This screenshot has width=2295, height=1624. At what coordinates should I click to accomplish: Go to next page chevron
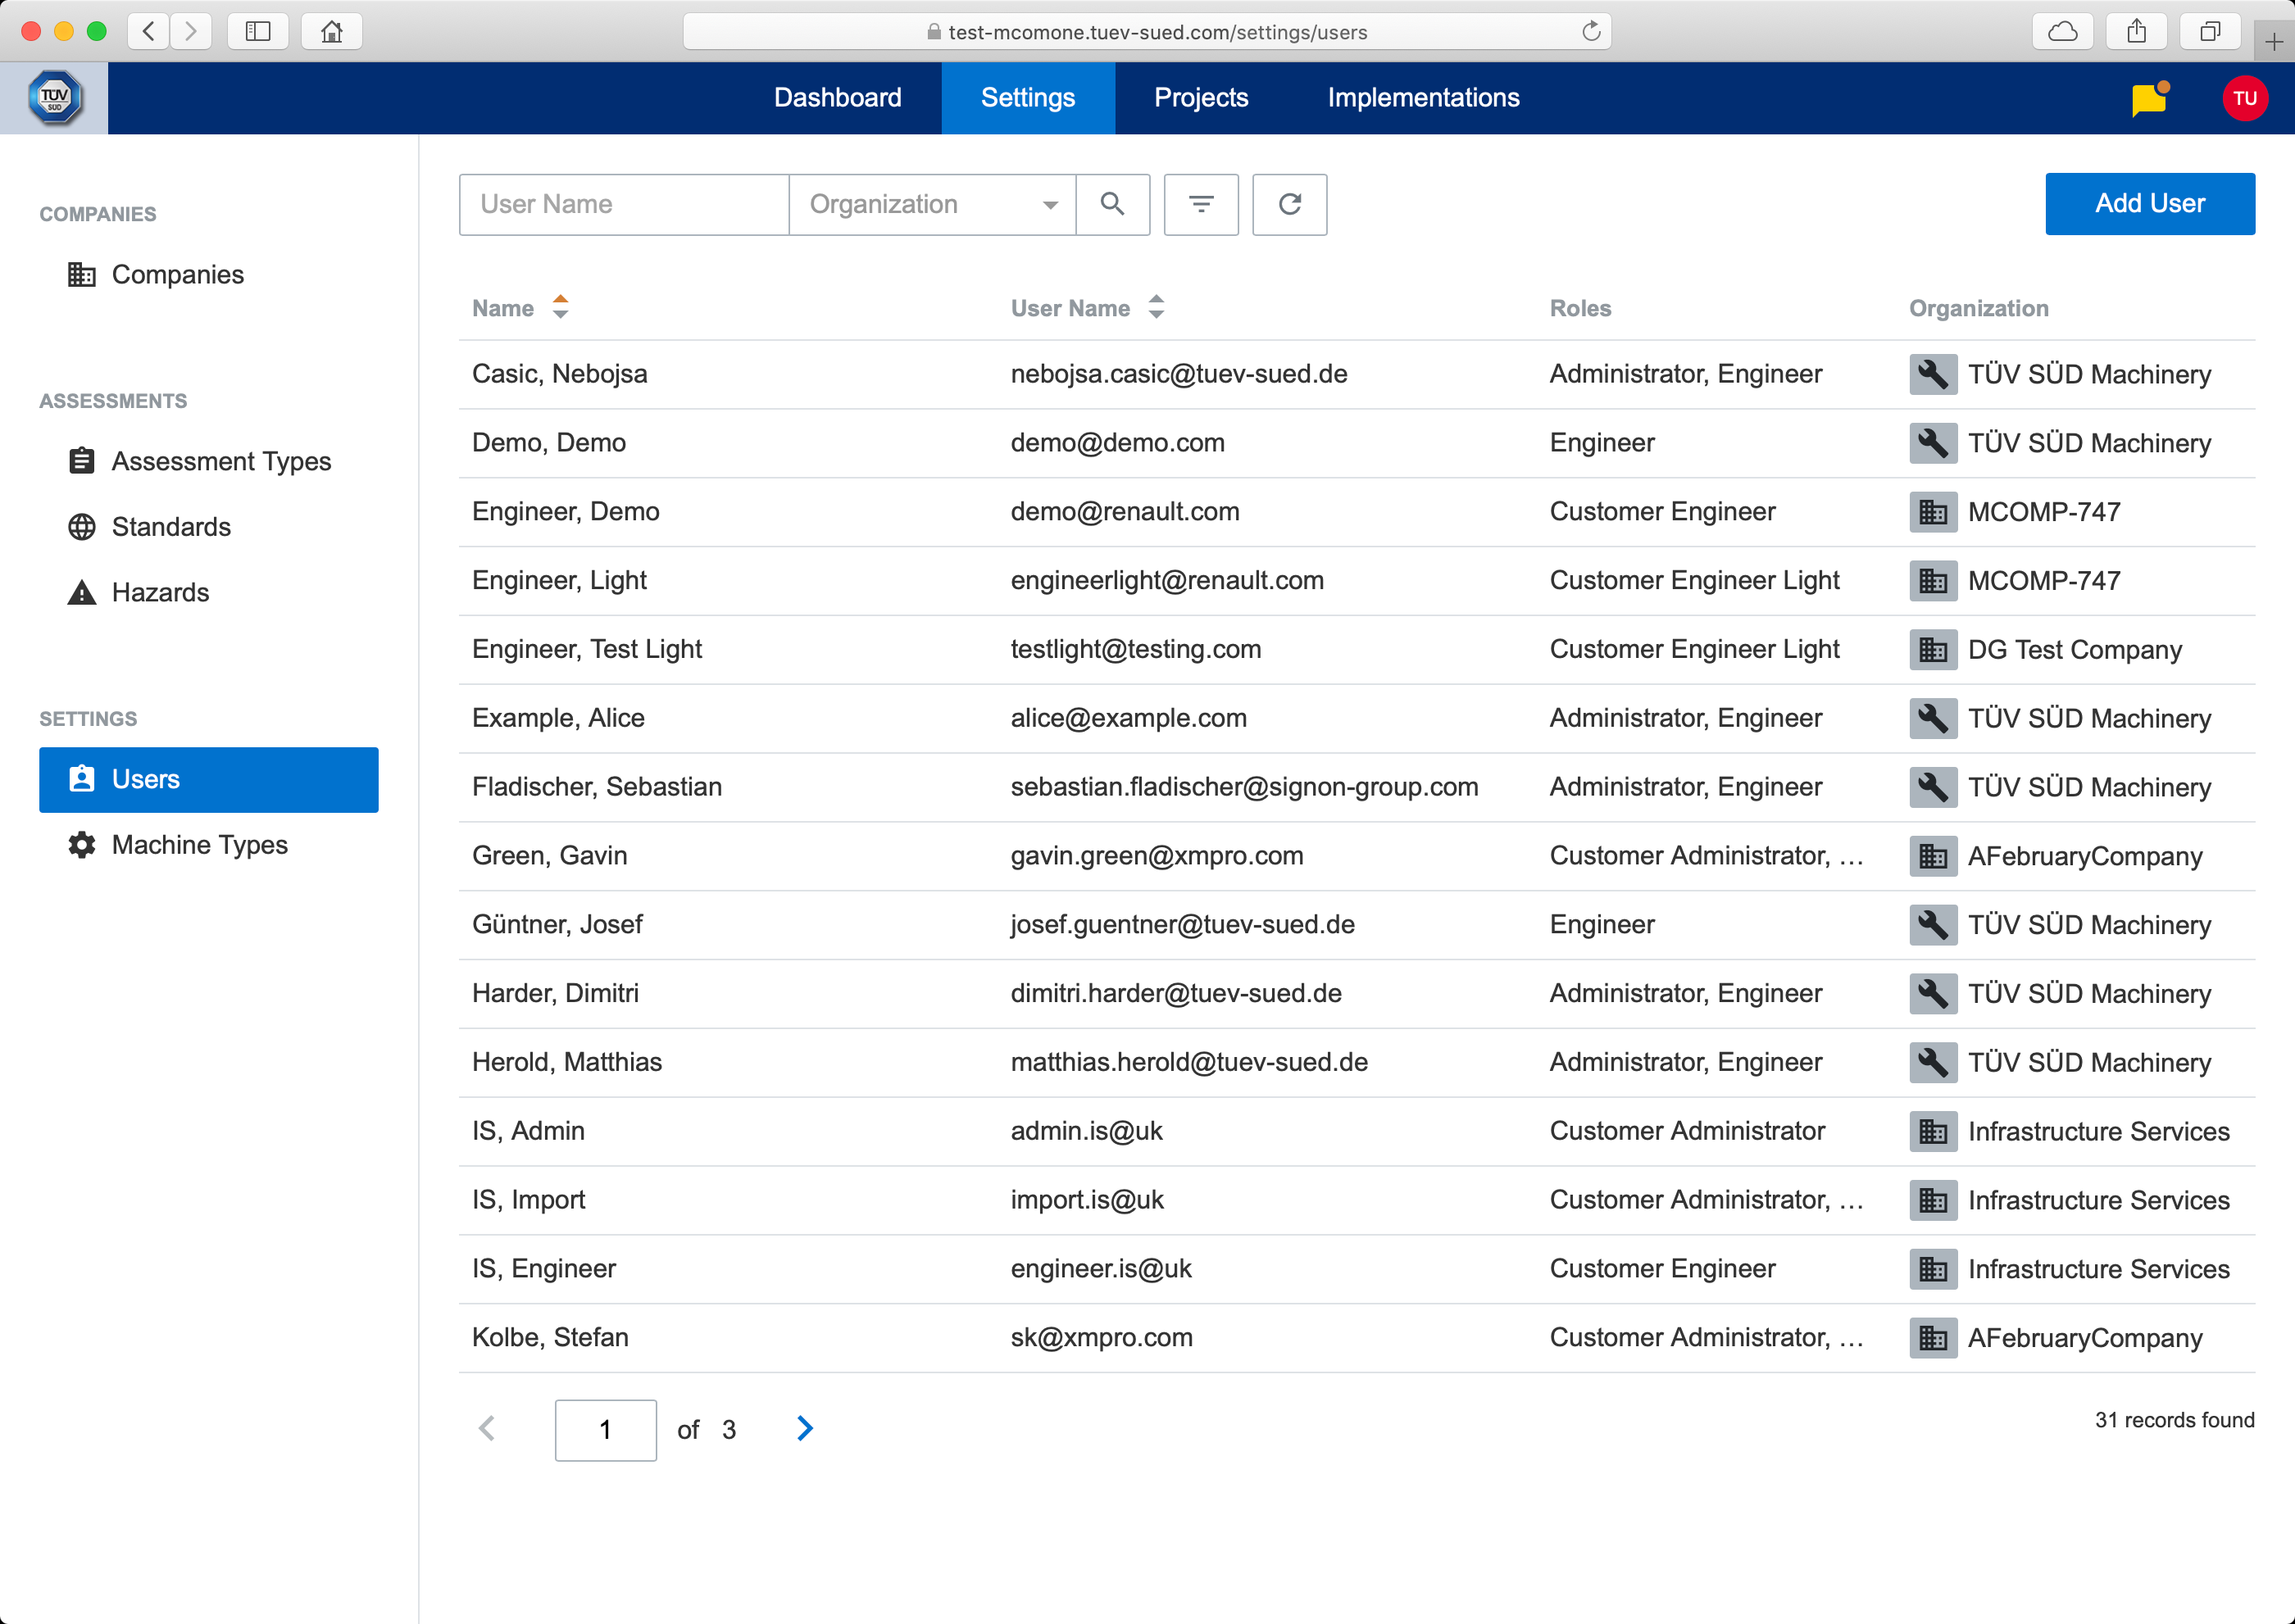click(x=804, y=1428)
